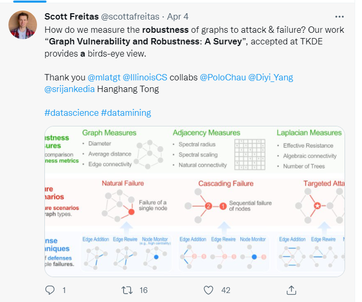
Task: Open the @IllinoisCS mention
Action: coord(145,77)
